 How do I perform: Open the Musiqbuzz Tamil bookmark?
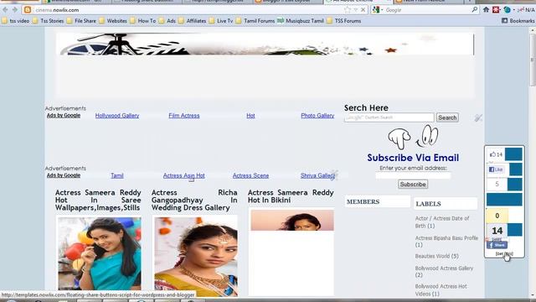click(301, 21)
